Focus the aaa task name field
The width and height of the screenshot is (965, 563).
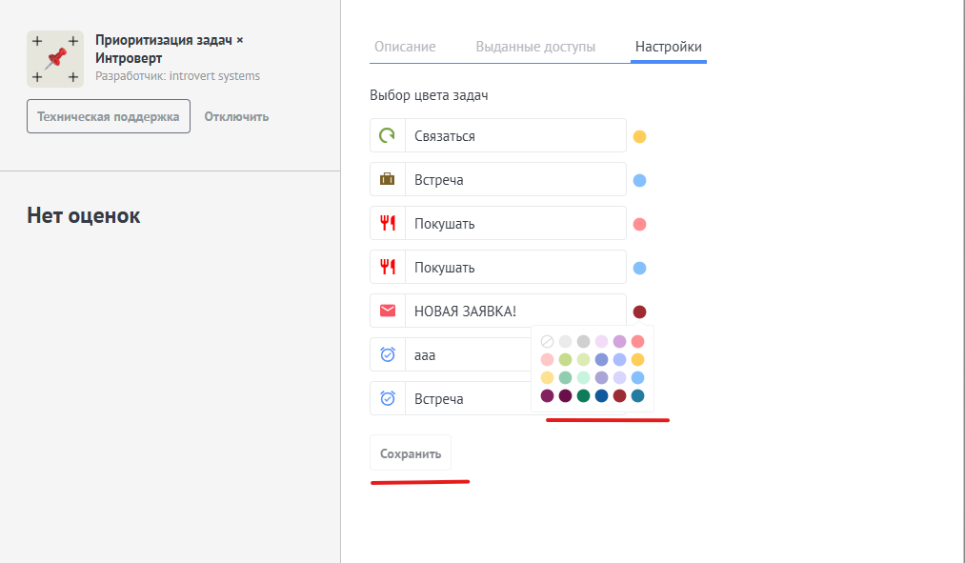click(x=468, y=354)
